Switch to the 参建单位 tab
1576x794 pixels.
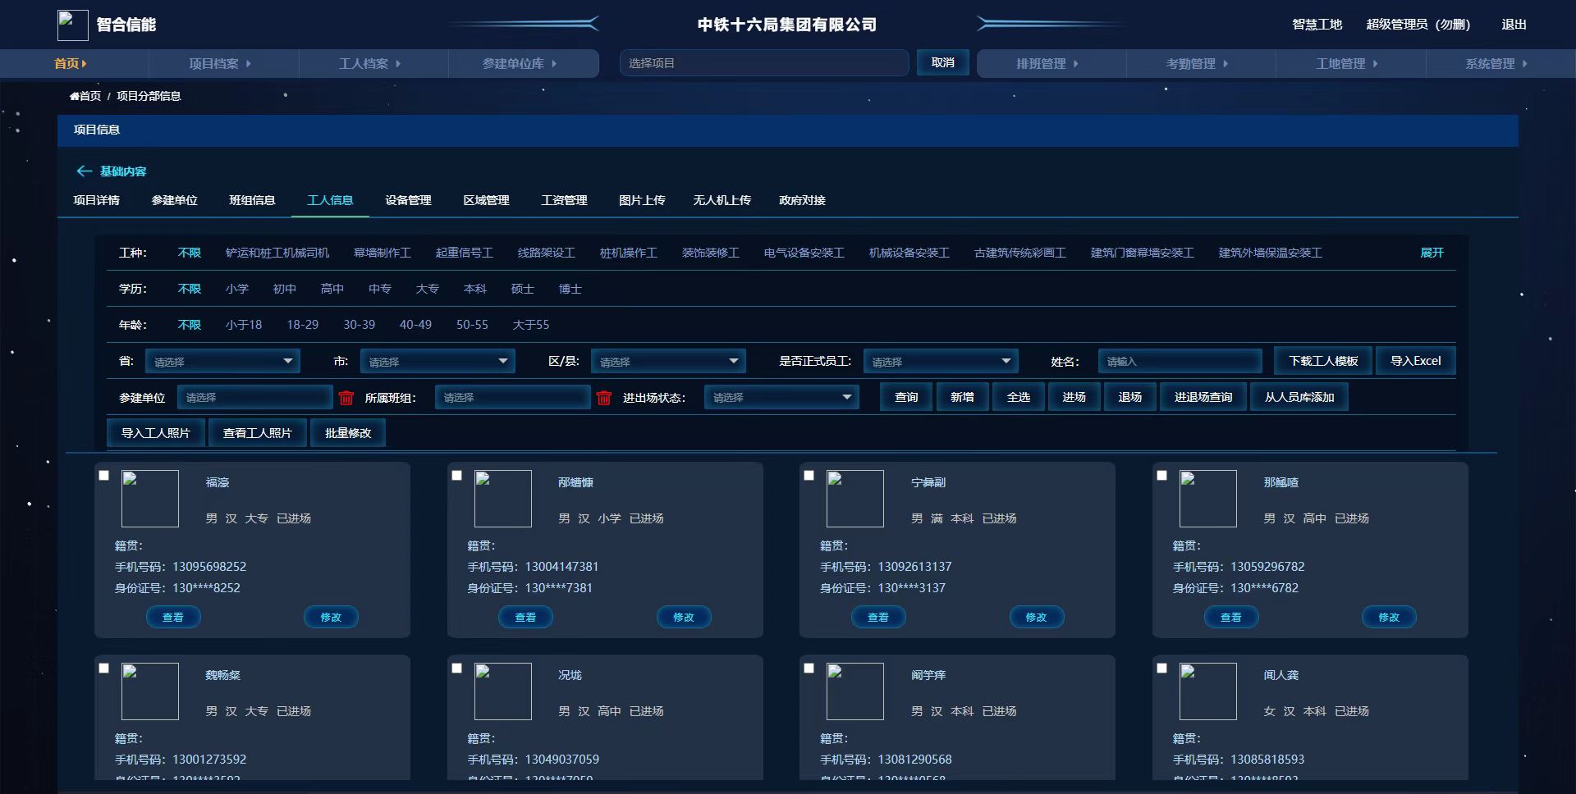pos(174,200)
